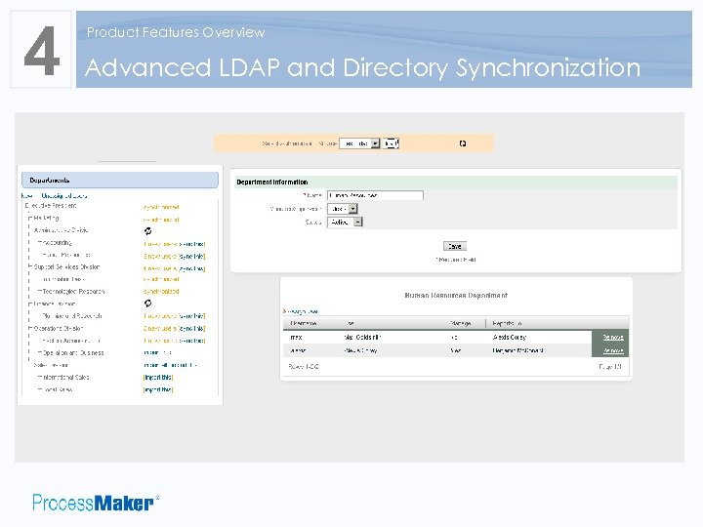Click import this link for Operation and Business
This screenshot has width=703, height=527.
158,352
